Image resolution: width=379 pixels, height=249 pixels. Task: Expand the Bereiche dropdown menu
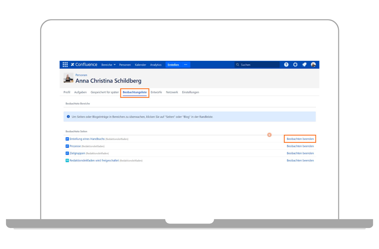pos(108,65)
